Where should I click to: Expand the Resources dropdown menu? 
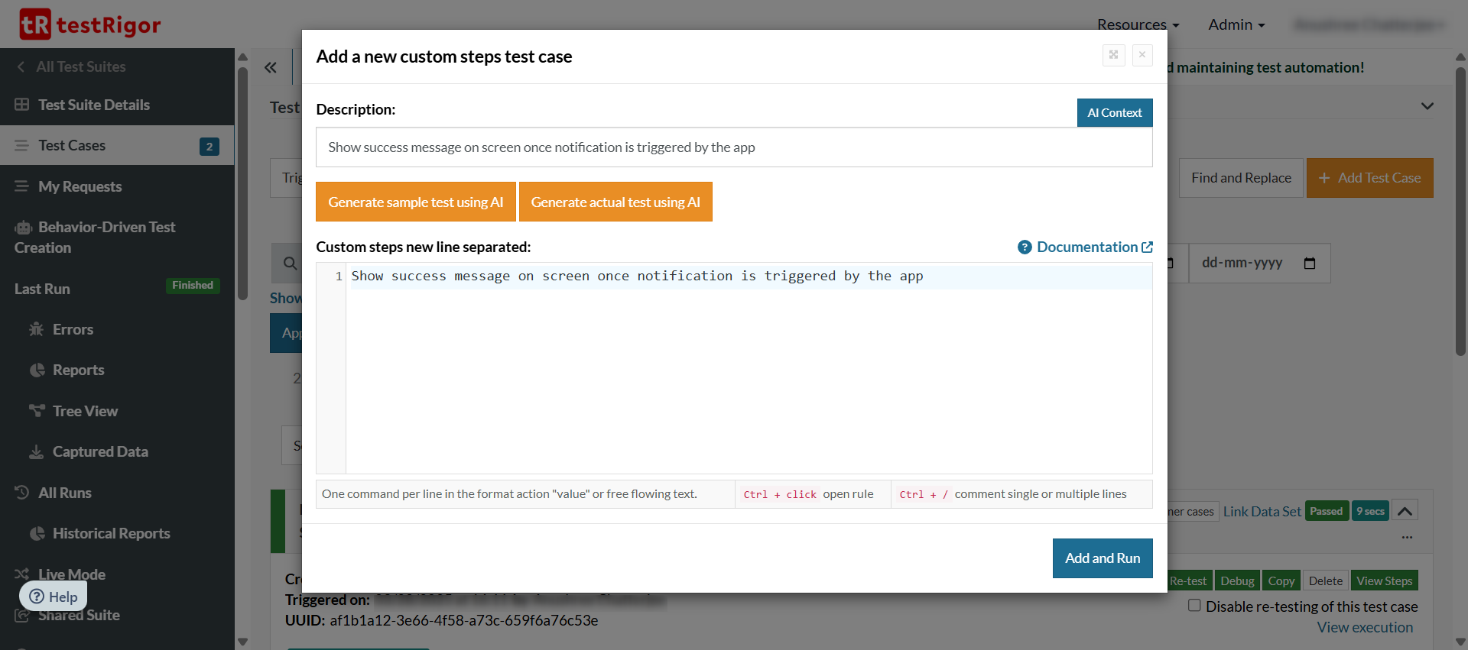click(1138, 24)
